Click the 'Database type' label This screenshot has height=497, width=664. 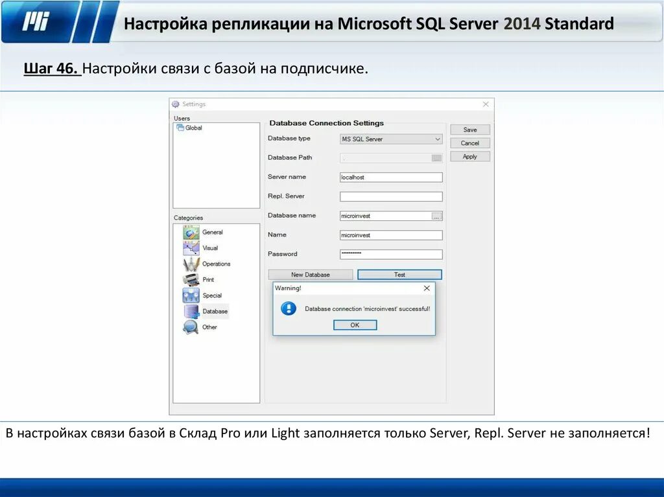289,139
